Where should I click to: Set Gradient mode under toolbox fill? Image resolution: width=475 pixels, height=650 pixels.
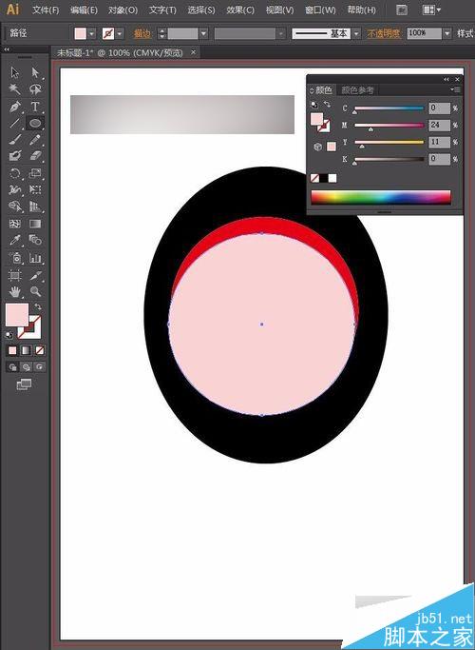pyautogui.click(x=26, y=351)
